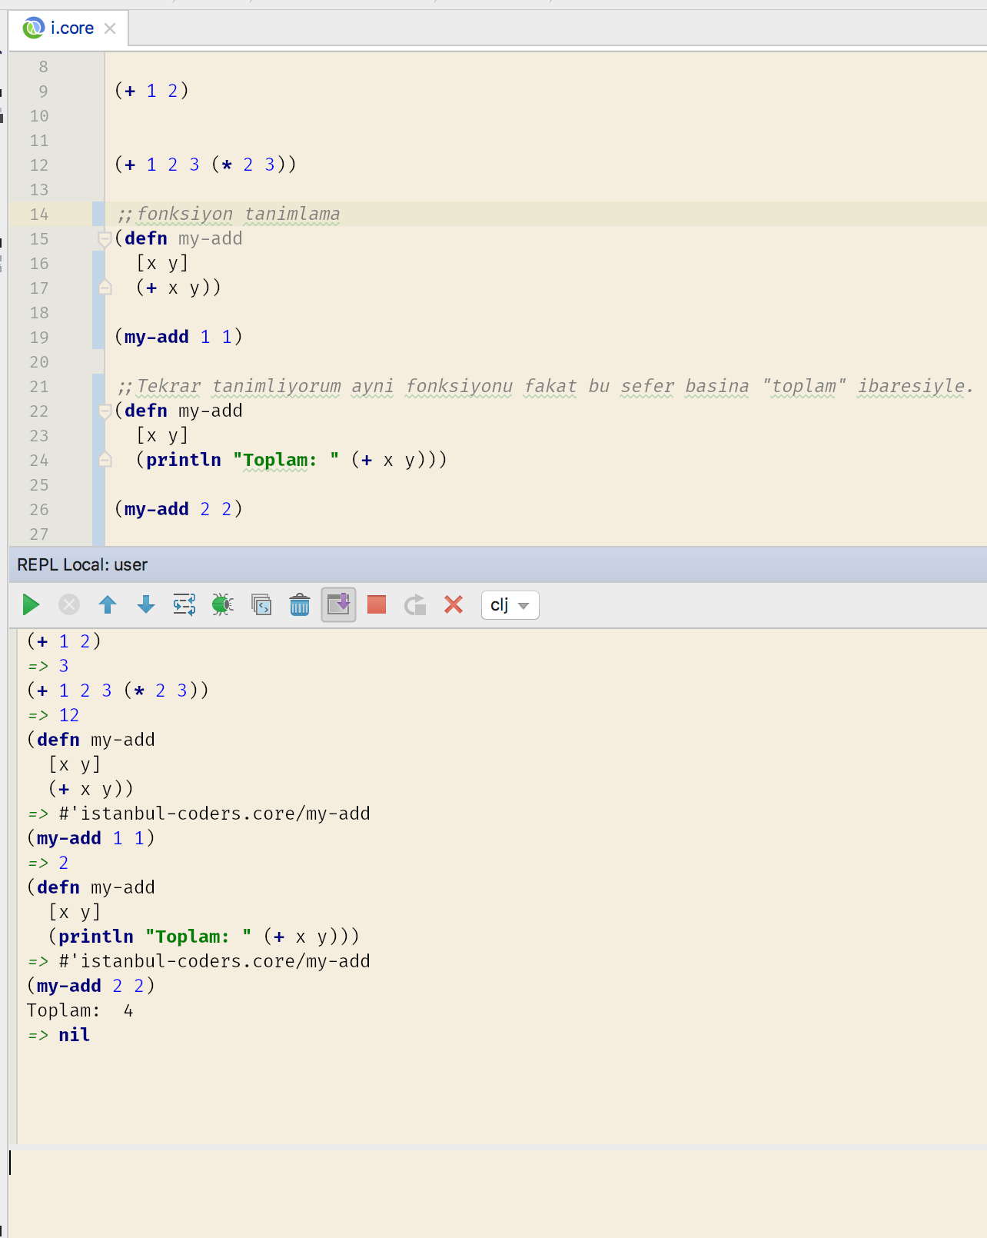Click the REPL Local: user header
987x1238 pixels.
point(82,564)
